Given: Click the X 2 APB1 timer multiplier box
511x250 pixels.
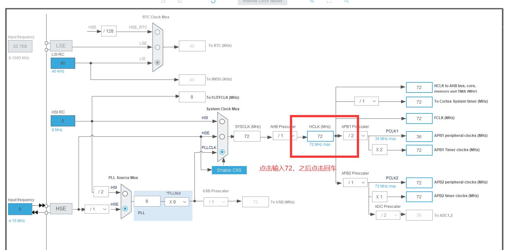Looking at the screenshot, I should click(x=379, y=150).
